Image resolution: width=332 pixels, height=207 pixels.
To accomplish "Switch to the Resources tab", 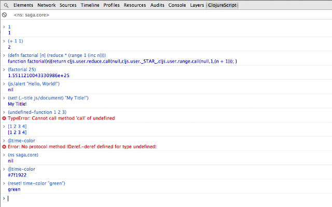I will 135,5.
